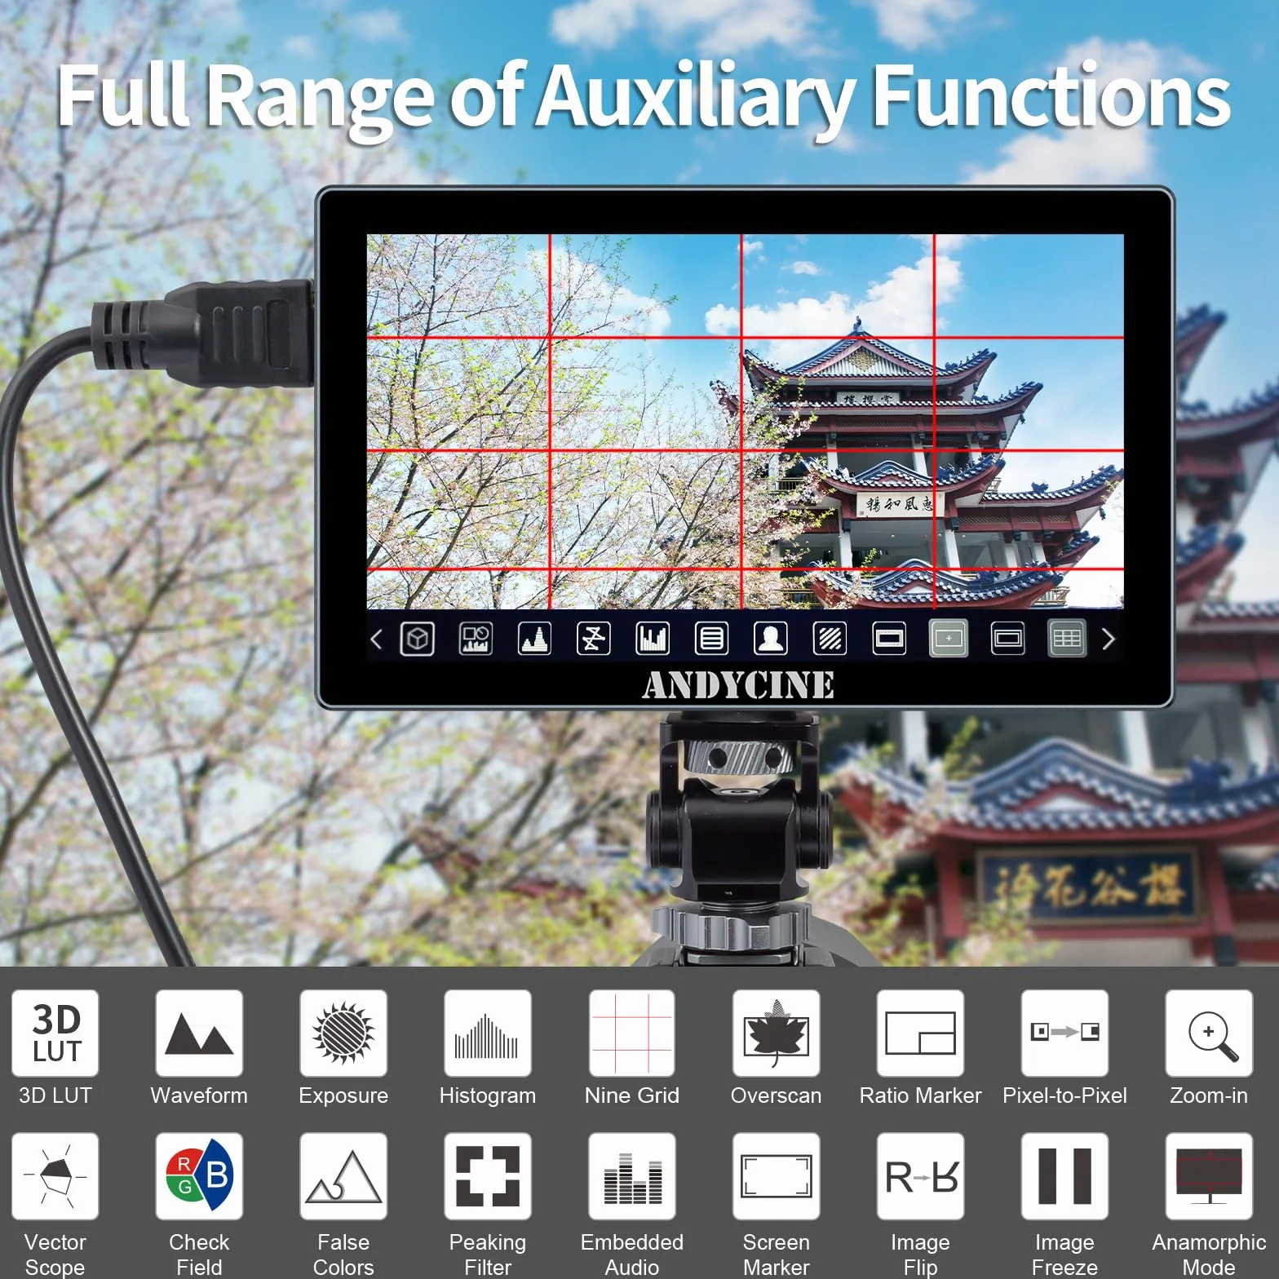Click the Vector Scope icon
The height and width of the screenshot is (1279, 1279).
[x=55, y=1176]
